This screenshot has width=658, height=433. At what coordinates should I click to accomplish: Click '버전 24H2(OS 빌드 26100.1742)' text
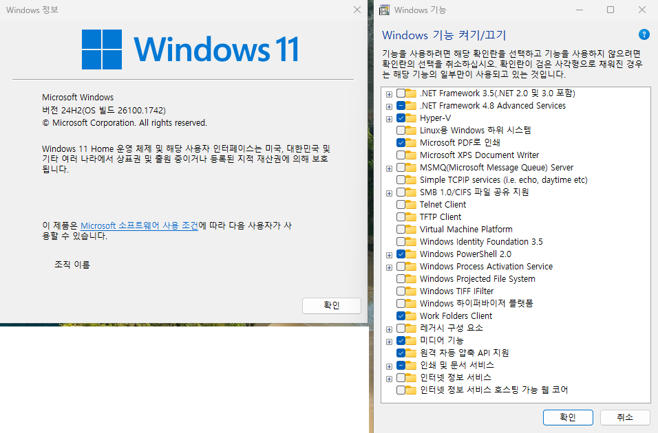tap(104, 110)
